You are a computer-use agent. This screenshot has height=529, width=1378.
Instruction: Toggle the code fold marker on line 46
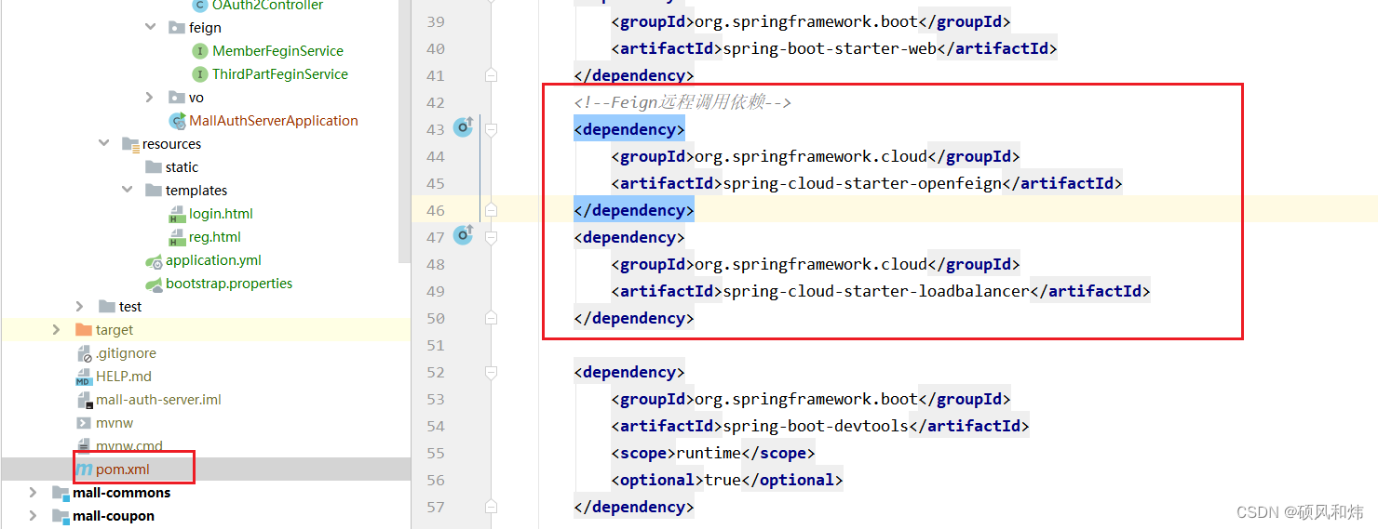pos(492,210)
